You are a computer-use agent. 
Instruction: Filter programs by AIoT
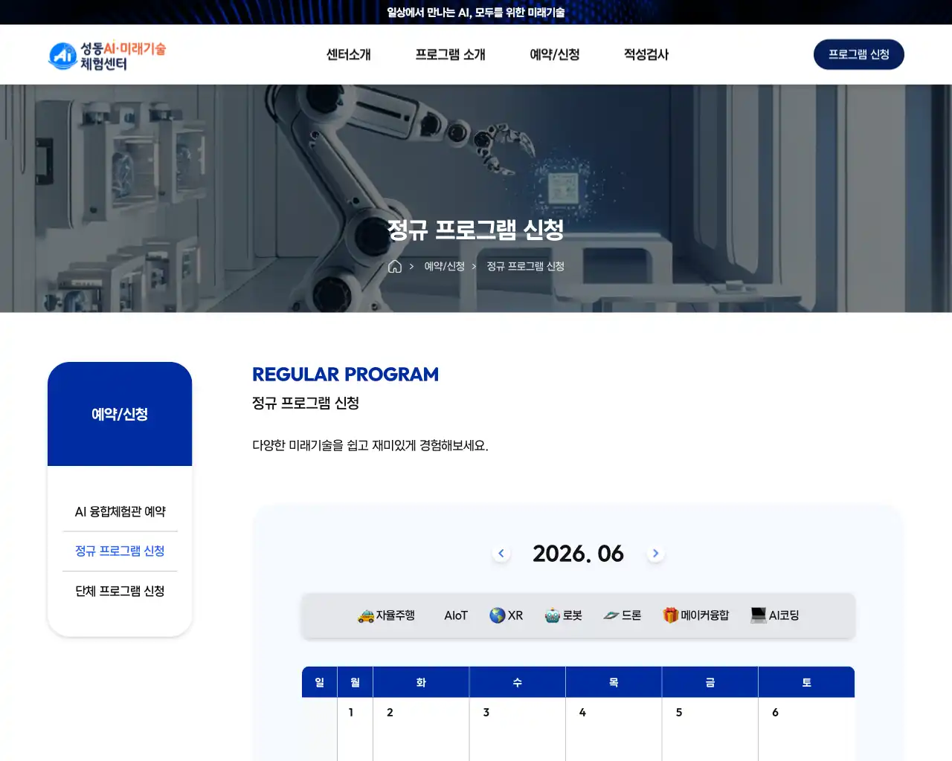pyautogui.click(x=456, y=615)
